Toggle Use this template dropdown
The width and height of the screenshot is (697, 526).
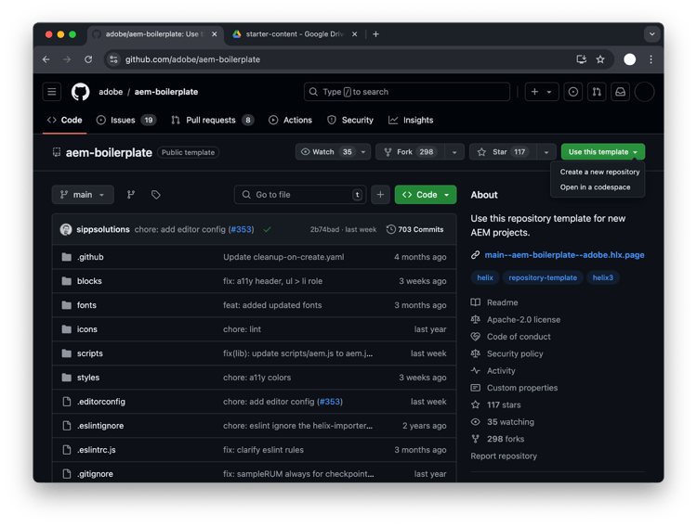click(603, 152)
